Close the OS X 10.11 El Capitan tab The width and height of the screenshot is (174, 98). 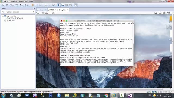tap(68, 10)
